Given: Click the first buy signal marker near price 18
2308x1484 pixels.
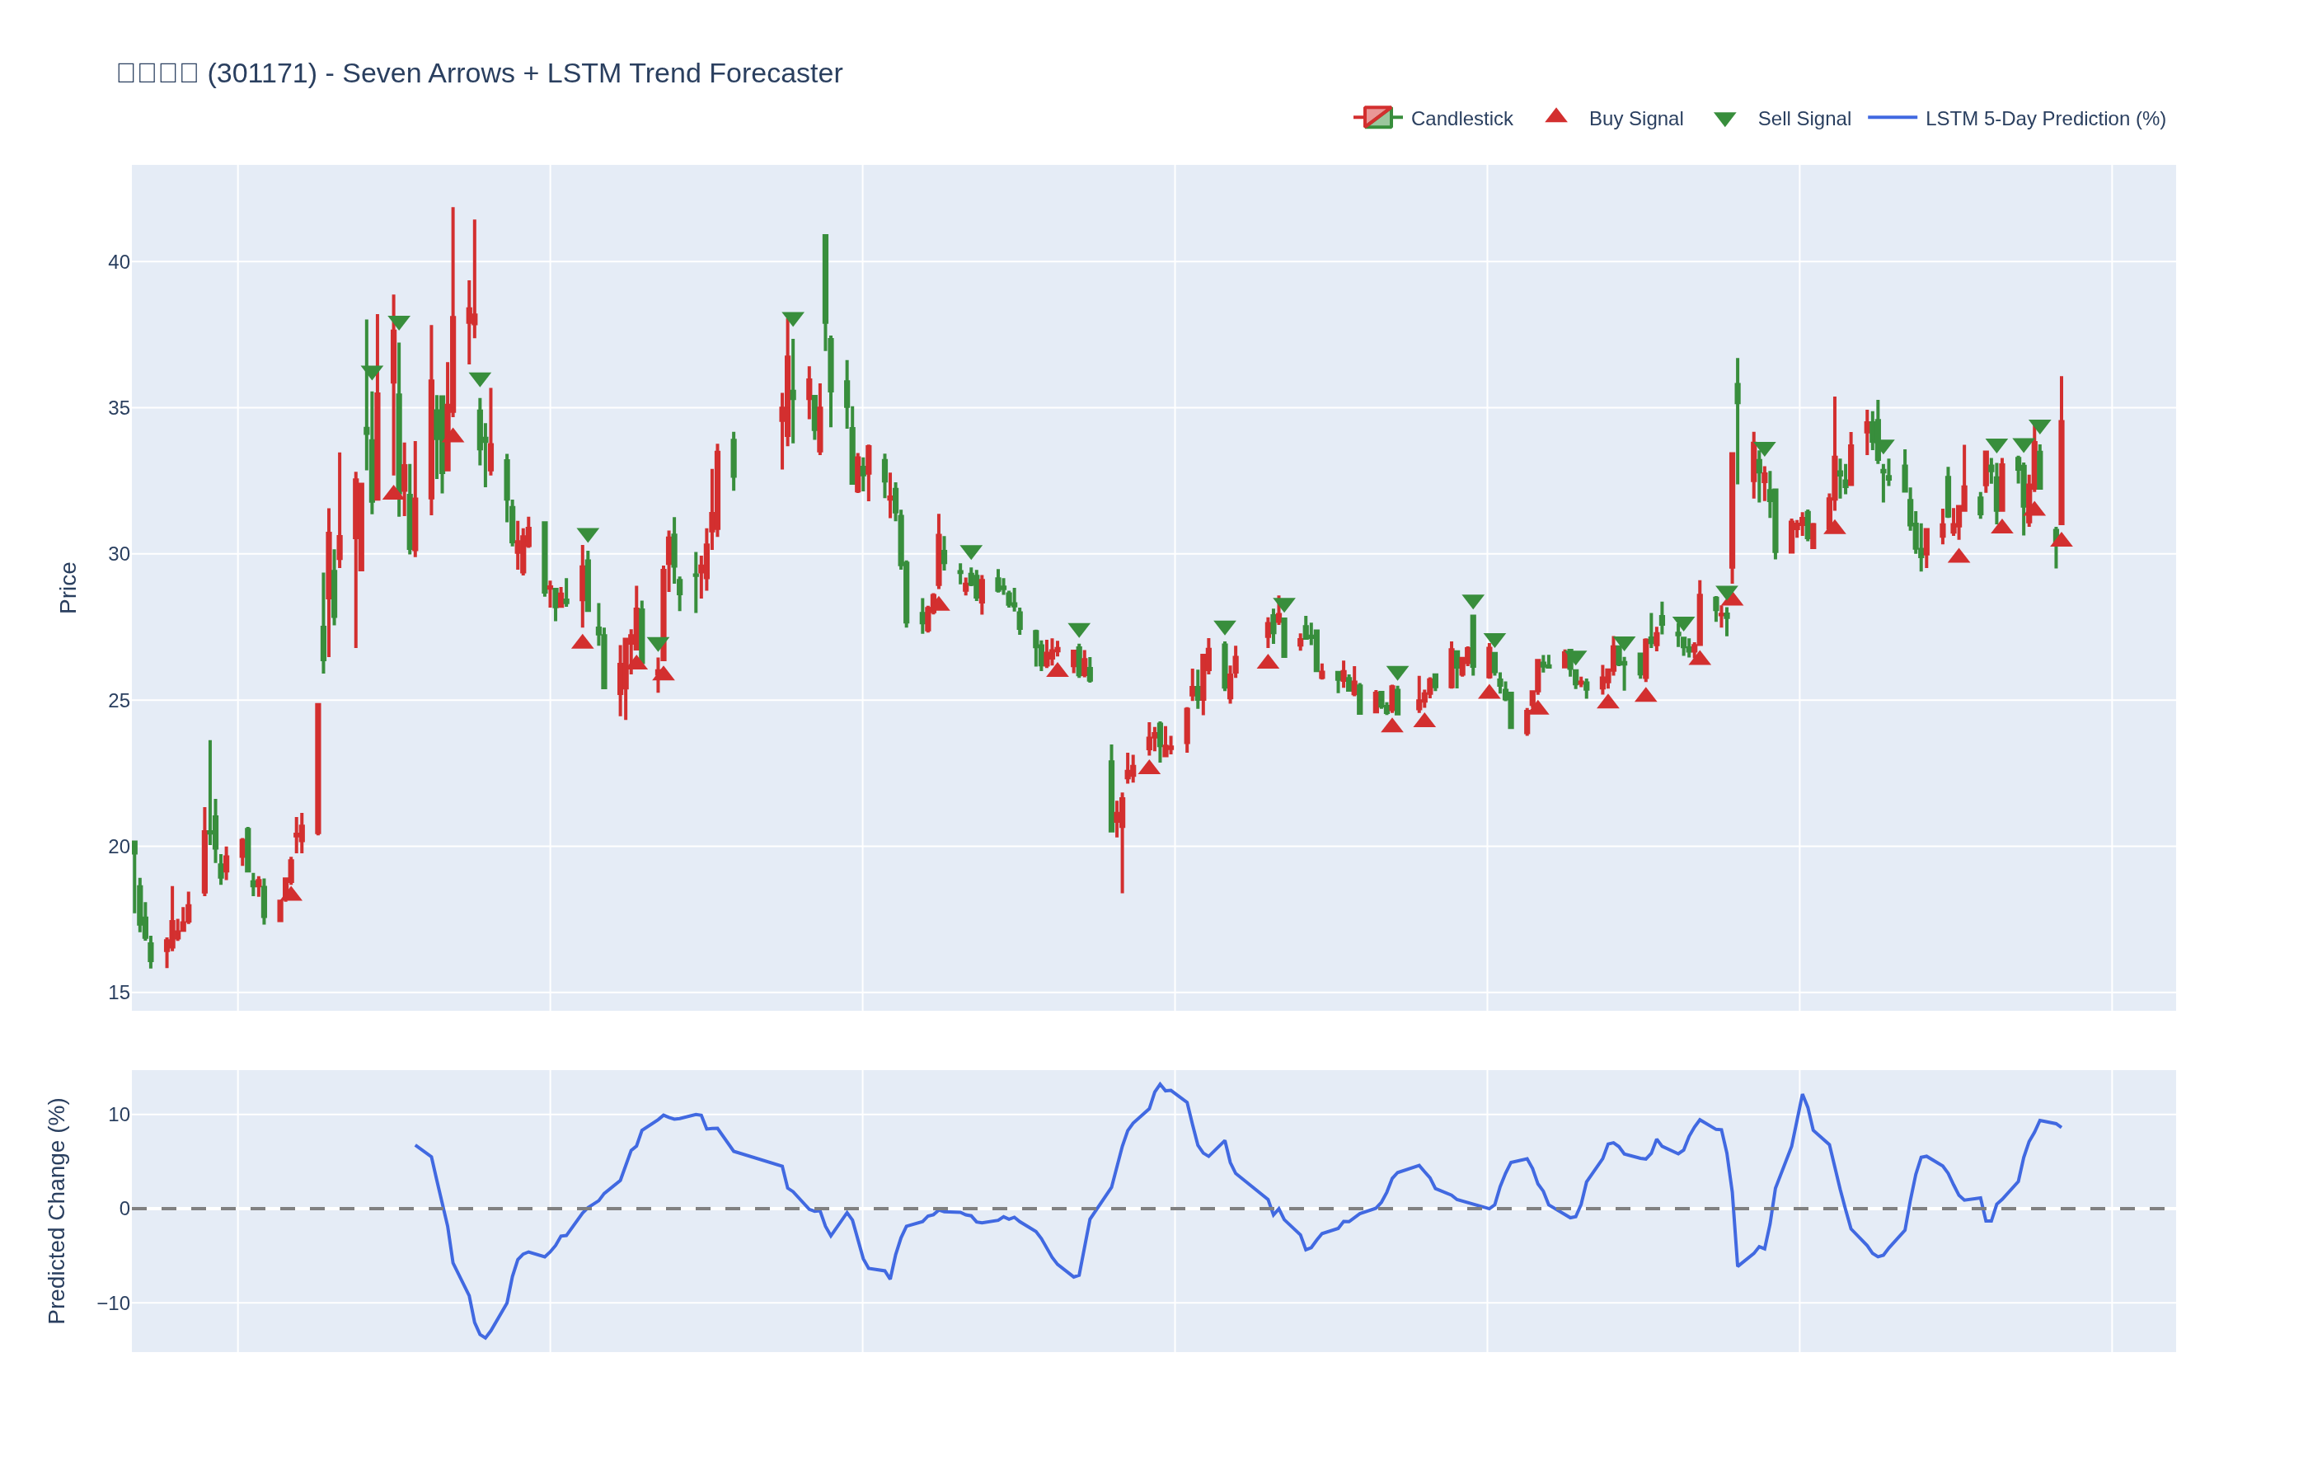Looking at the screenshot, I should [292, 895].
